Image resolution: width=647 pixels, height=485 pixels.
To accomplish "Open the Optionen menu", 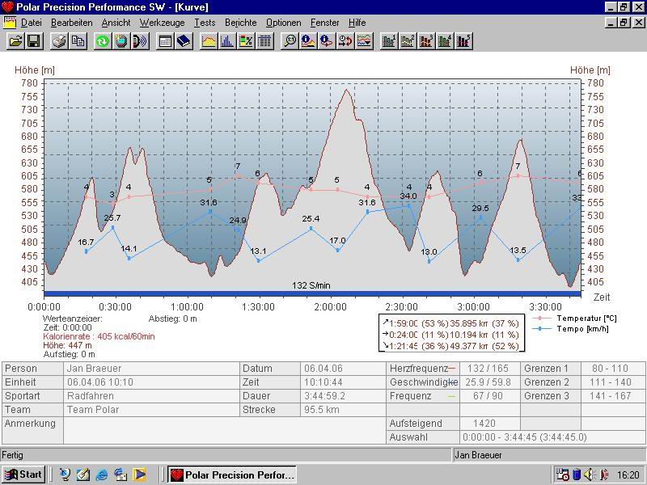I will point(283,23).
